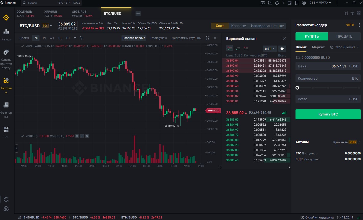Show only sell orders in order book
The image size is (363, 220).
pos(246,48)
